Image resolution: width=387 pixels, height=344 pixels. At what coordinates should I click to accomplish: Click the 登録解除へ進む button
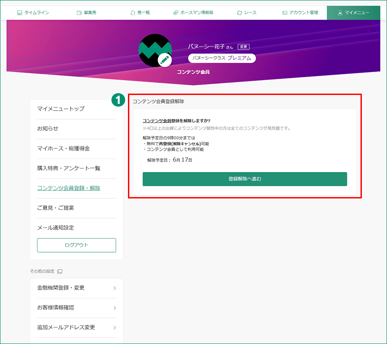245,179
